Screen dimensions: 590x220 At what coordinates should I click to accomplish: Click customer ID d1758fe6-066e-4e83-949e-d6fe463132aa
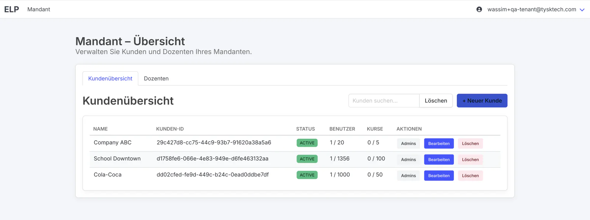[x=212, y=159]
